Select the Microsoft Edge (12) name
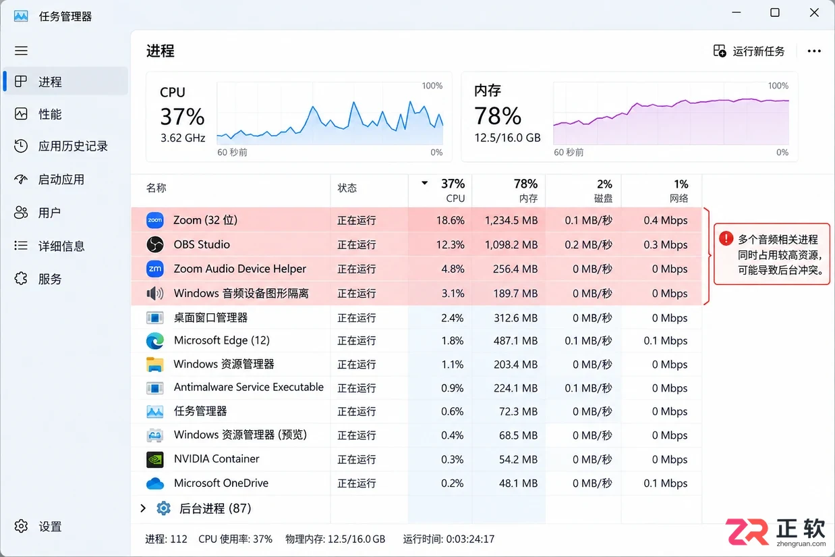Image resolution: width=835 pixels, height=557 pixels. 222,340
